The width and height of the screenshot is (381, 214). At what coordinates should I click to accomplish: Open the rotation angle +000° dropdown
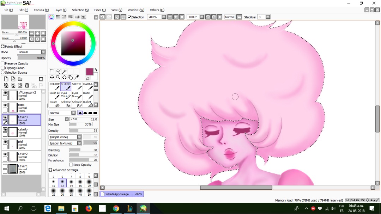point(202,17)
